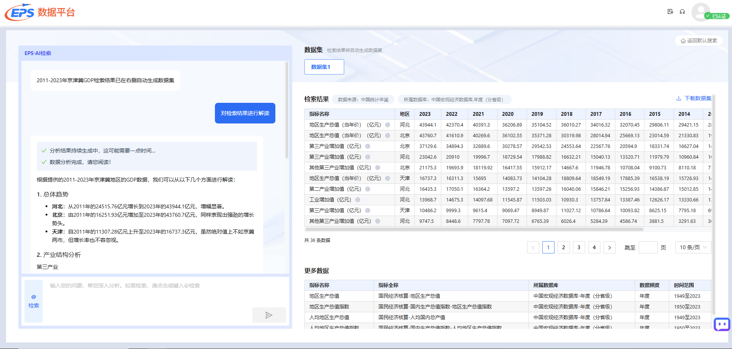Open the language translation icon
Viewport: 732px width, 349px height.
670,11
